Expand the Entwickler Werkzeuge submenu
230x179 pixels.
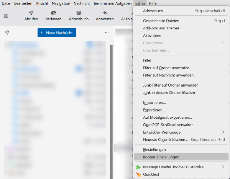(223, 132)
